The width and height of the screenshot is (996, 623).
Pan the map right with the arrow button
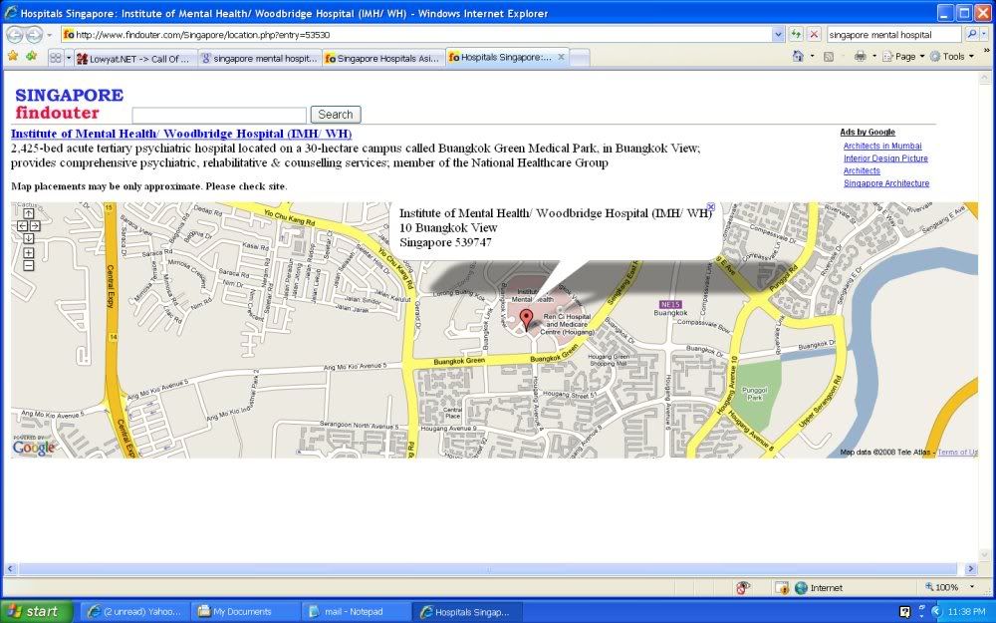pos(35,226)
